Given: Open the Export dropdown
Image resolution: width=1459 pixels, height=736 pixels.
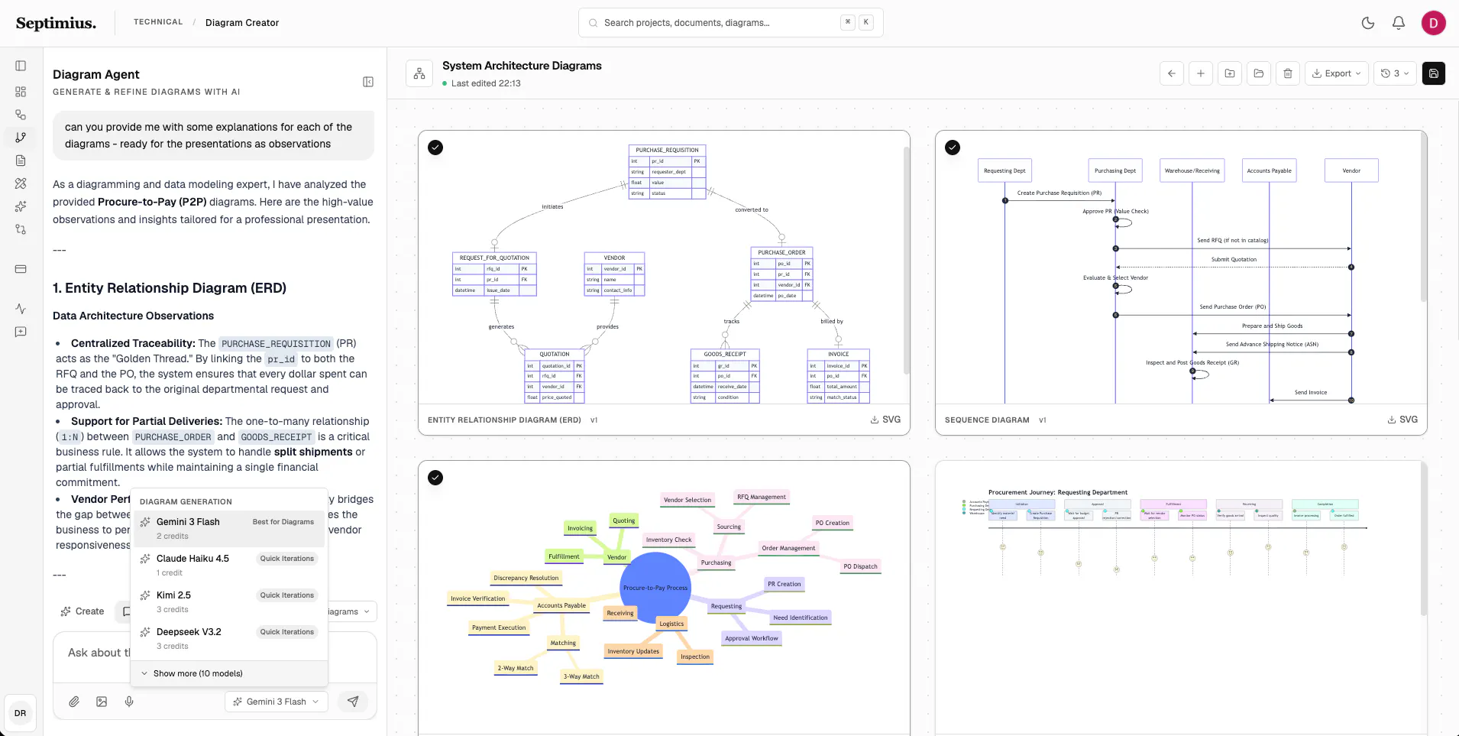Looking at the screenshot, I should tap(1337, 73).
